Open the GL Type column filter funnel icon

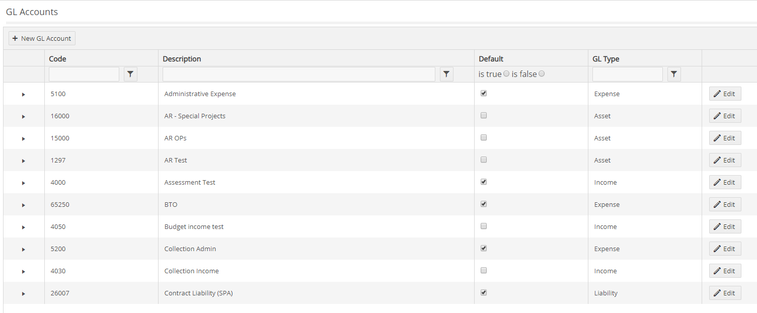point(674,74)
